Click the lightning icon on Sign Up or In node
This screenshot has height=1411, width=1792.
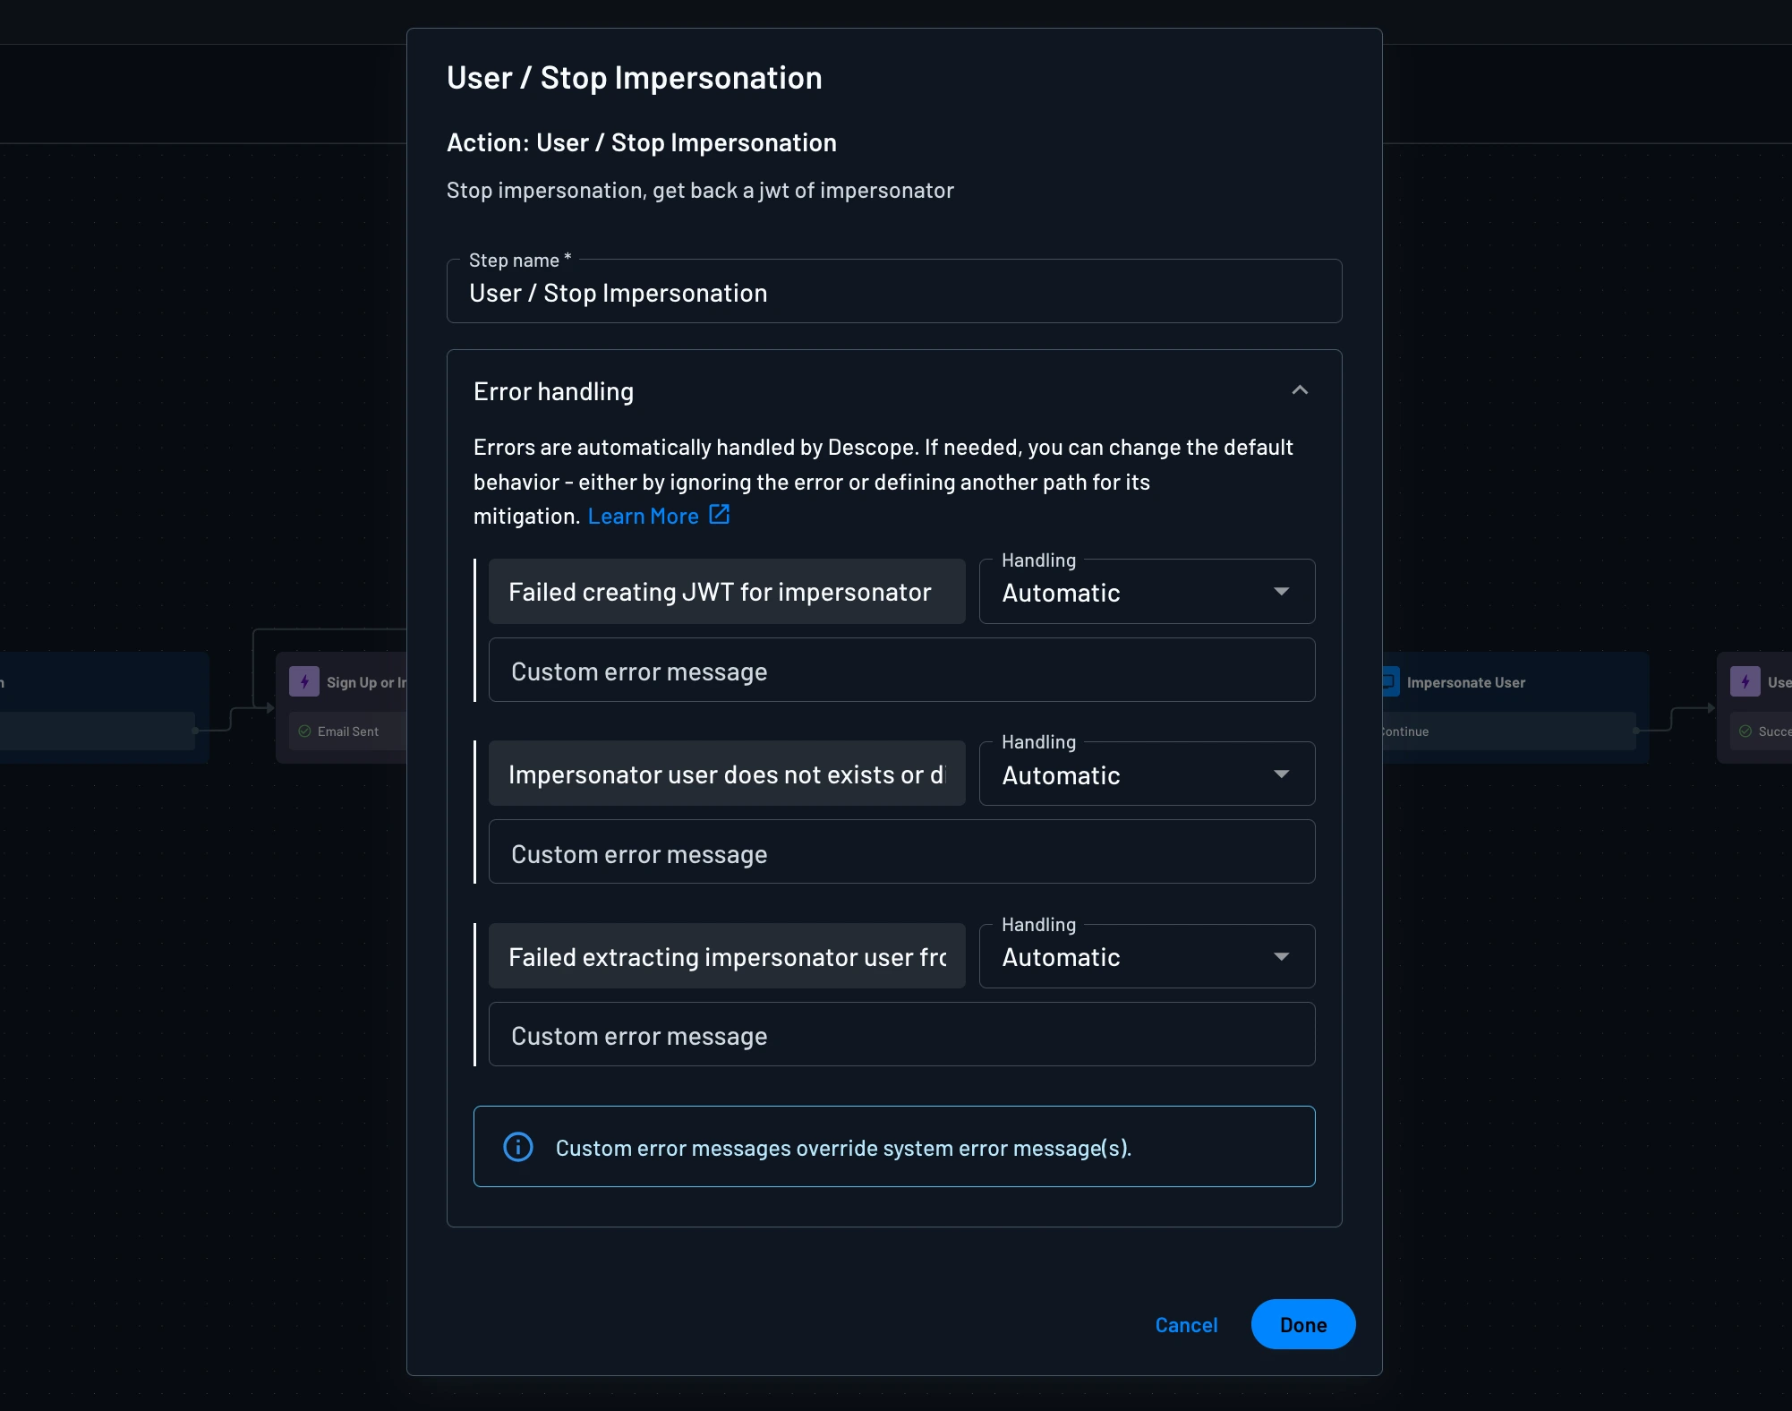tap(303, 681)
